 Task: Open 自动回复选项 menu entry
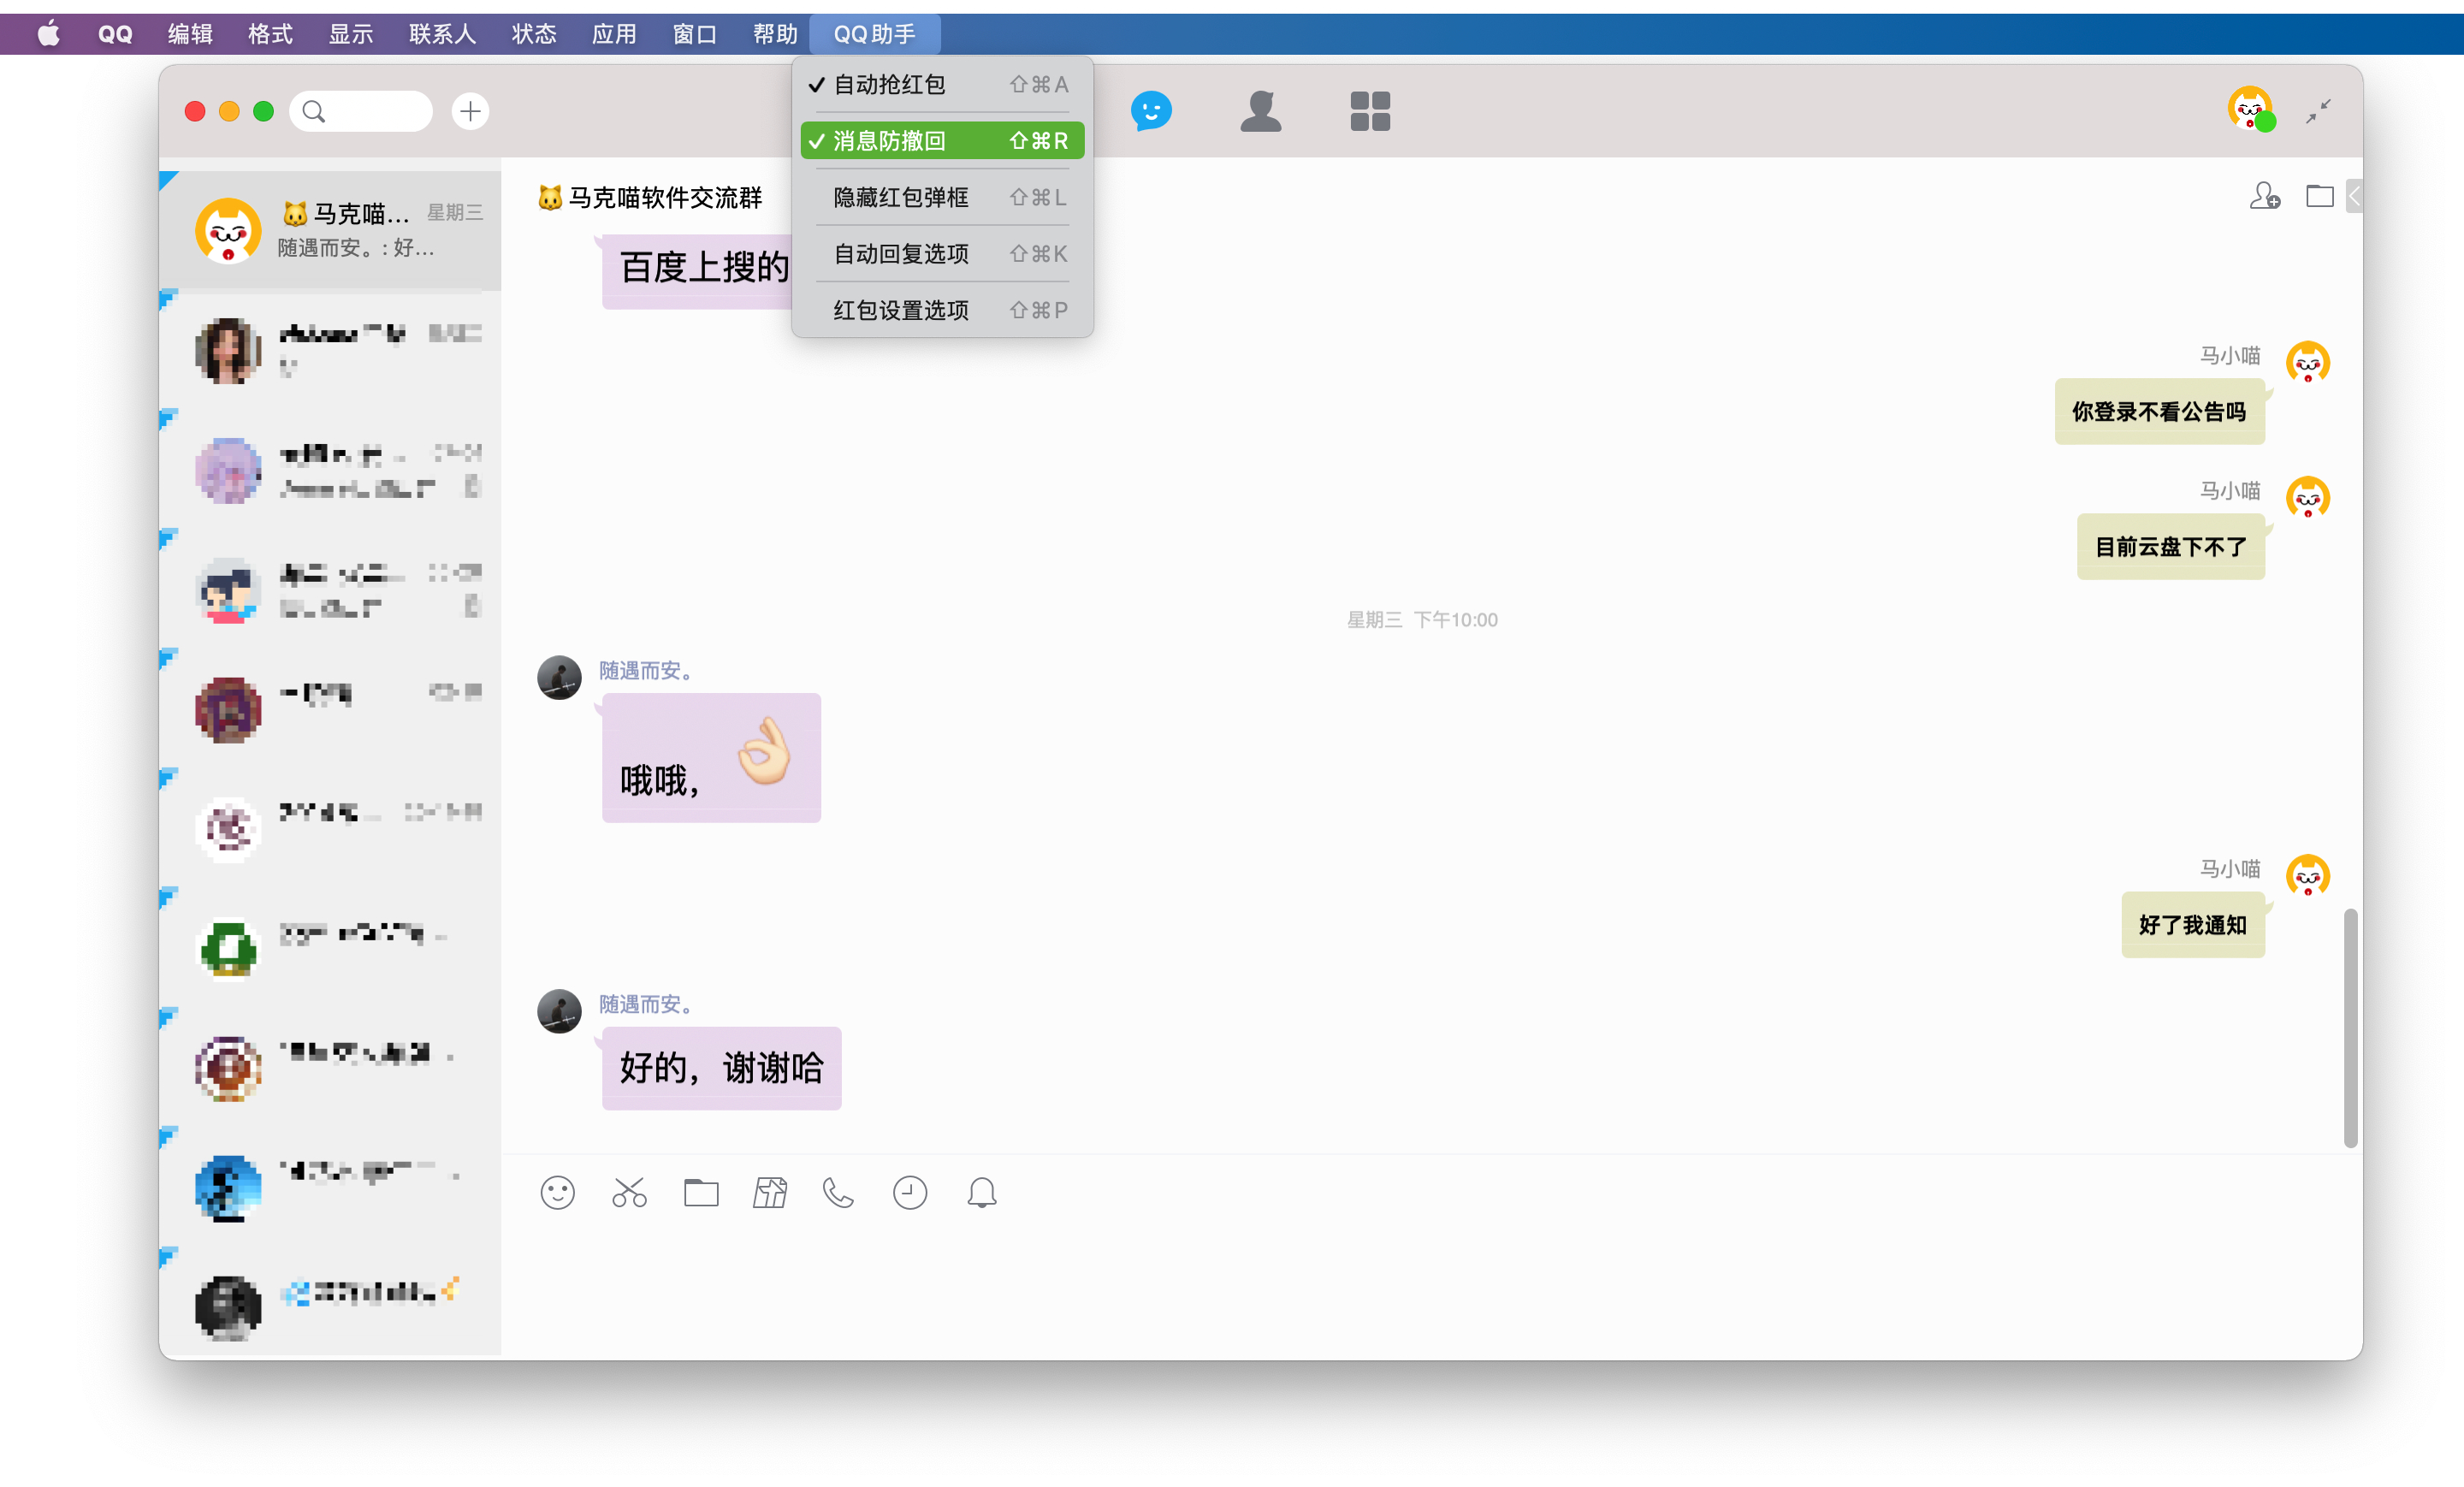click(x=942, y=254)
